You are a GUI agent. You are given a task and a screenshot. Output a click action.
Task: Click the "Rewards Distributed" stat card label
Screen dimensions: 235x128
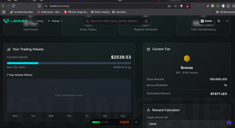pyautogui.click(x=146, y=30)
